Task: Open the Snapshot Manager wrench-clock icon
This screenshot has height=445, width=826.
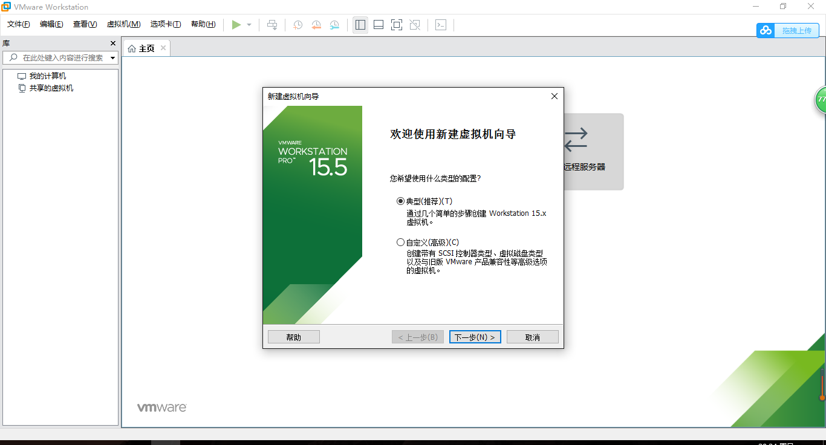Action: point(334,25)
